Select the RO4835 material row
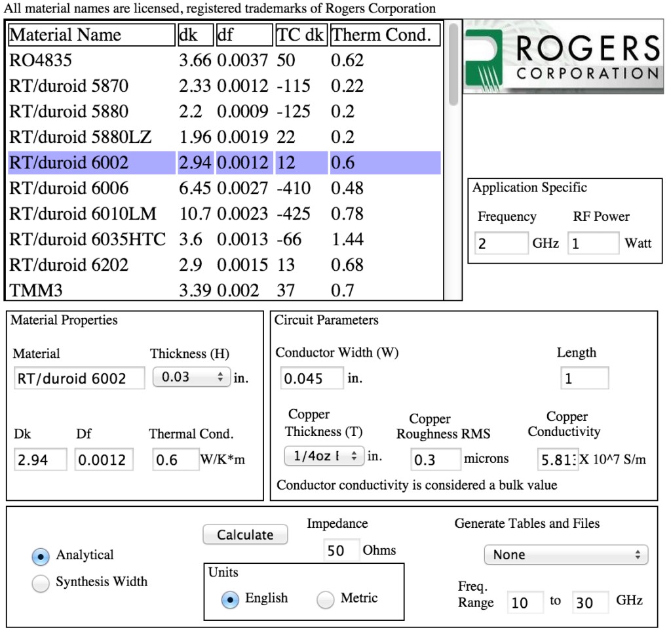Image resolution: width=671 pixels, height=636 pixels. (x=225, y=60)
